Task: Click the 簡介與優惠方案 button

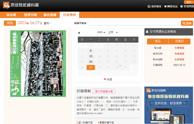Action: point(102,91)
